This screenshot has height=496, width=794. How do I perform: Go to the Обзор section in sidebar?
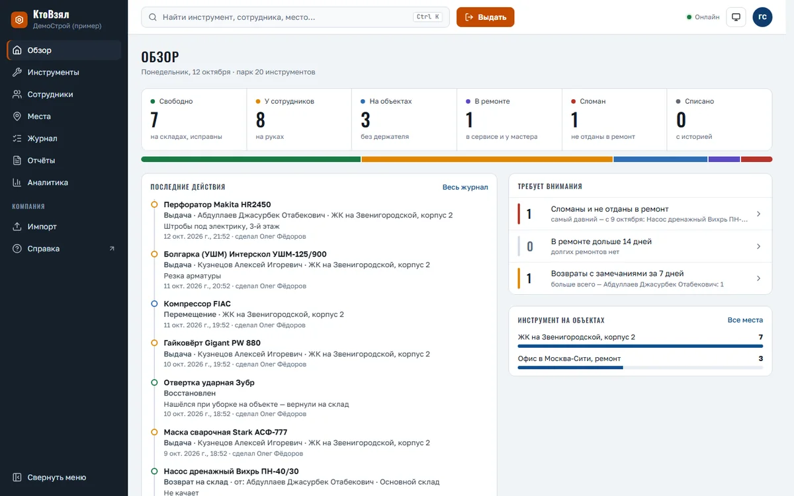click(64, 50)
